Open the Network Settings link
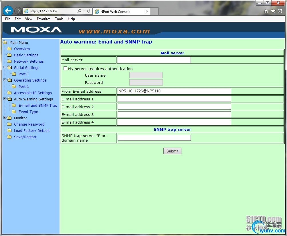Viewport: 287px width, 236px height. point(29,61)
